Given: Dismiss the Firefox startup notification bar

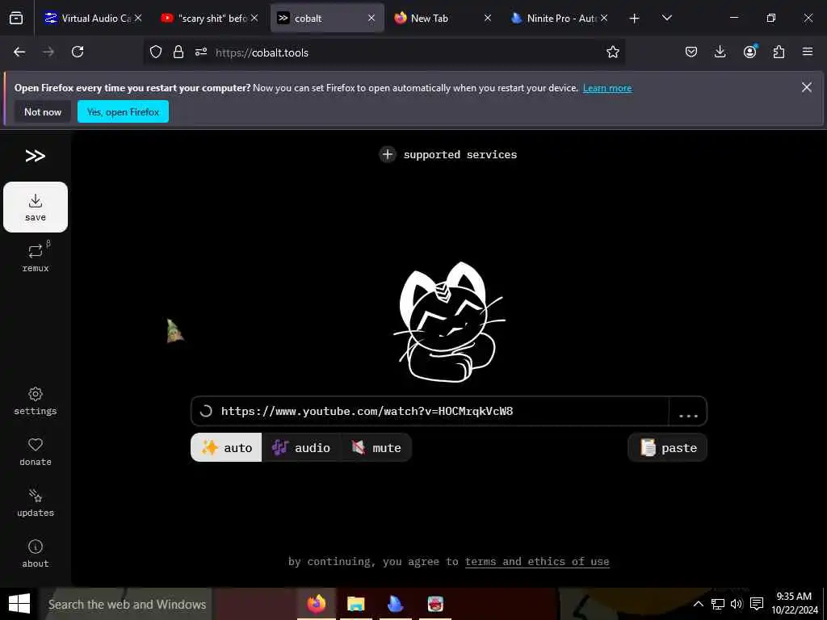Looking at the screenshot, I should tap(807, 87).
